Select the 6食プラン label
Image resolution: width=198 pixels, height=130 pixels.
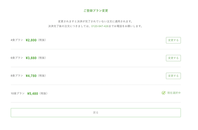pyautogui.click(x=17, y=58)
